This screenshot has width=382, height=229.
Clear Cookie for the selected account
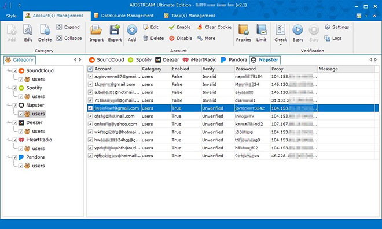click(x=214, y=27)
